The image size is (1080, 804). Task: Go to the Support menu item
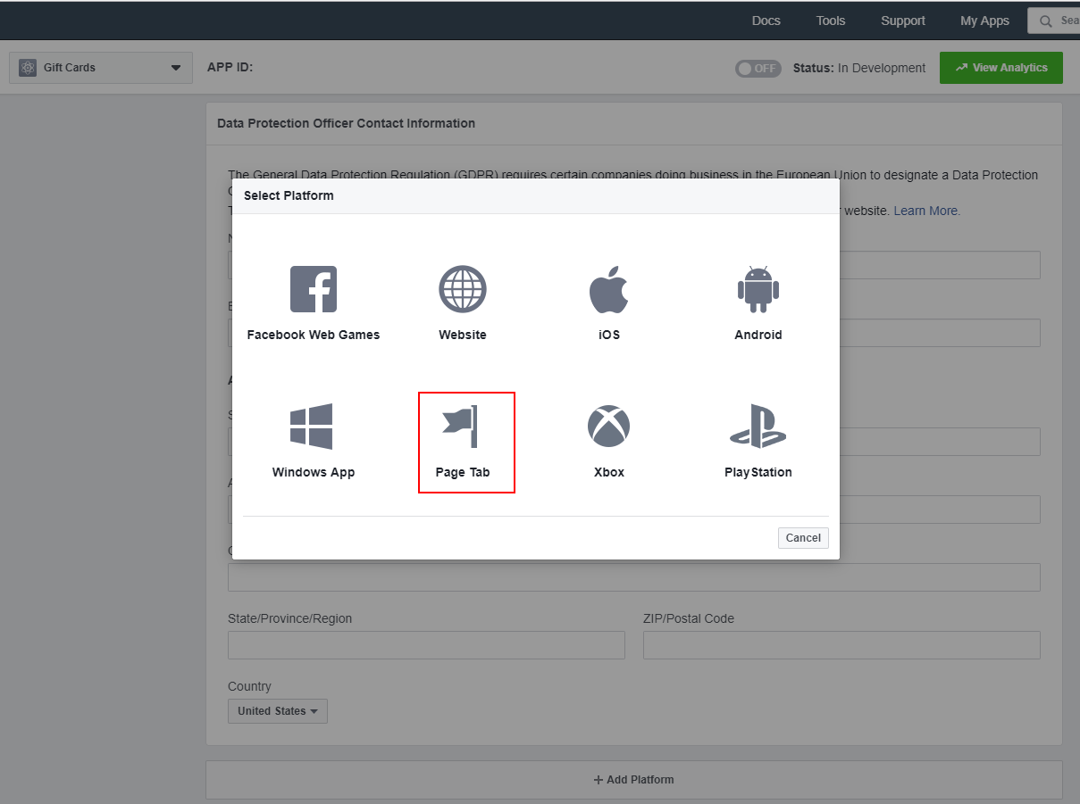tap(902, 21)
